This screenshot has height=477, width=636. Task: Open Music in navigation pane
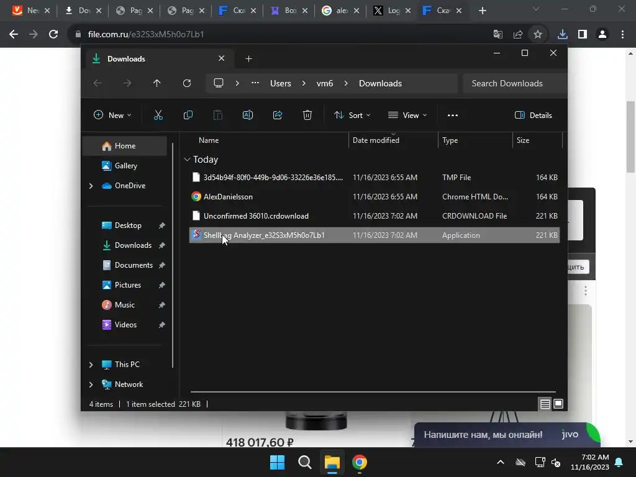[124, 305]
